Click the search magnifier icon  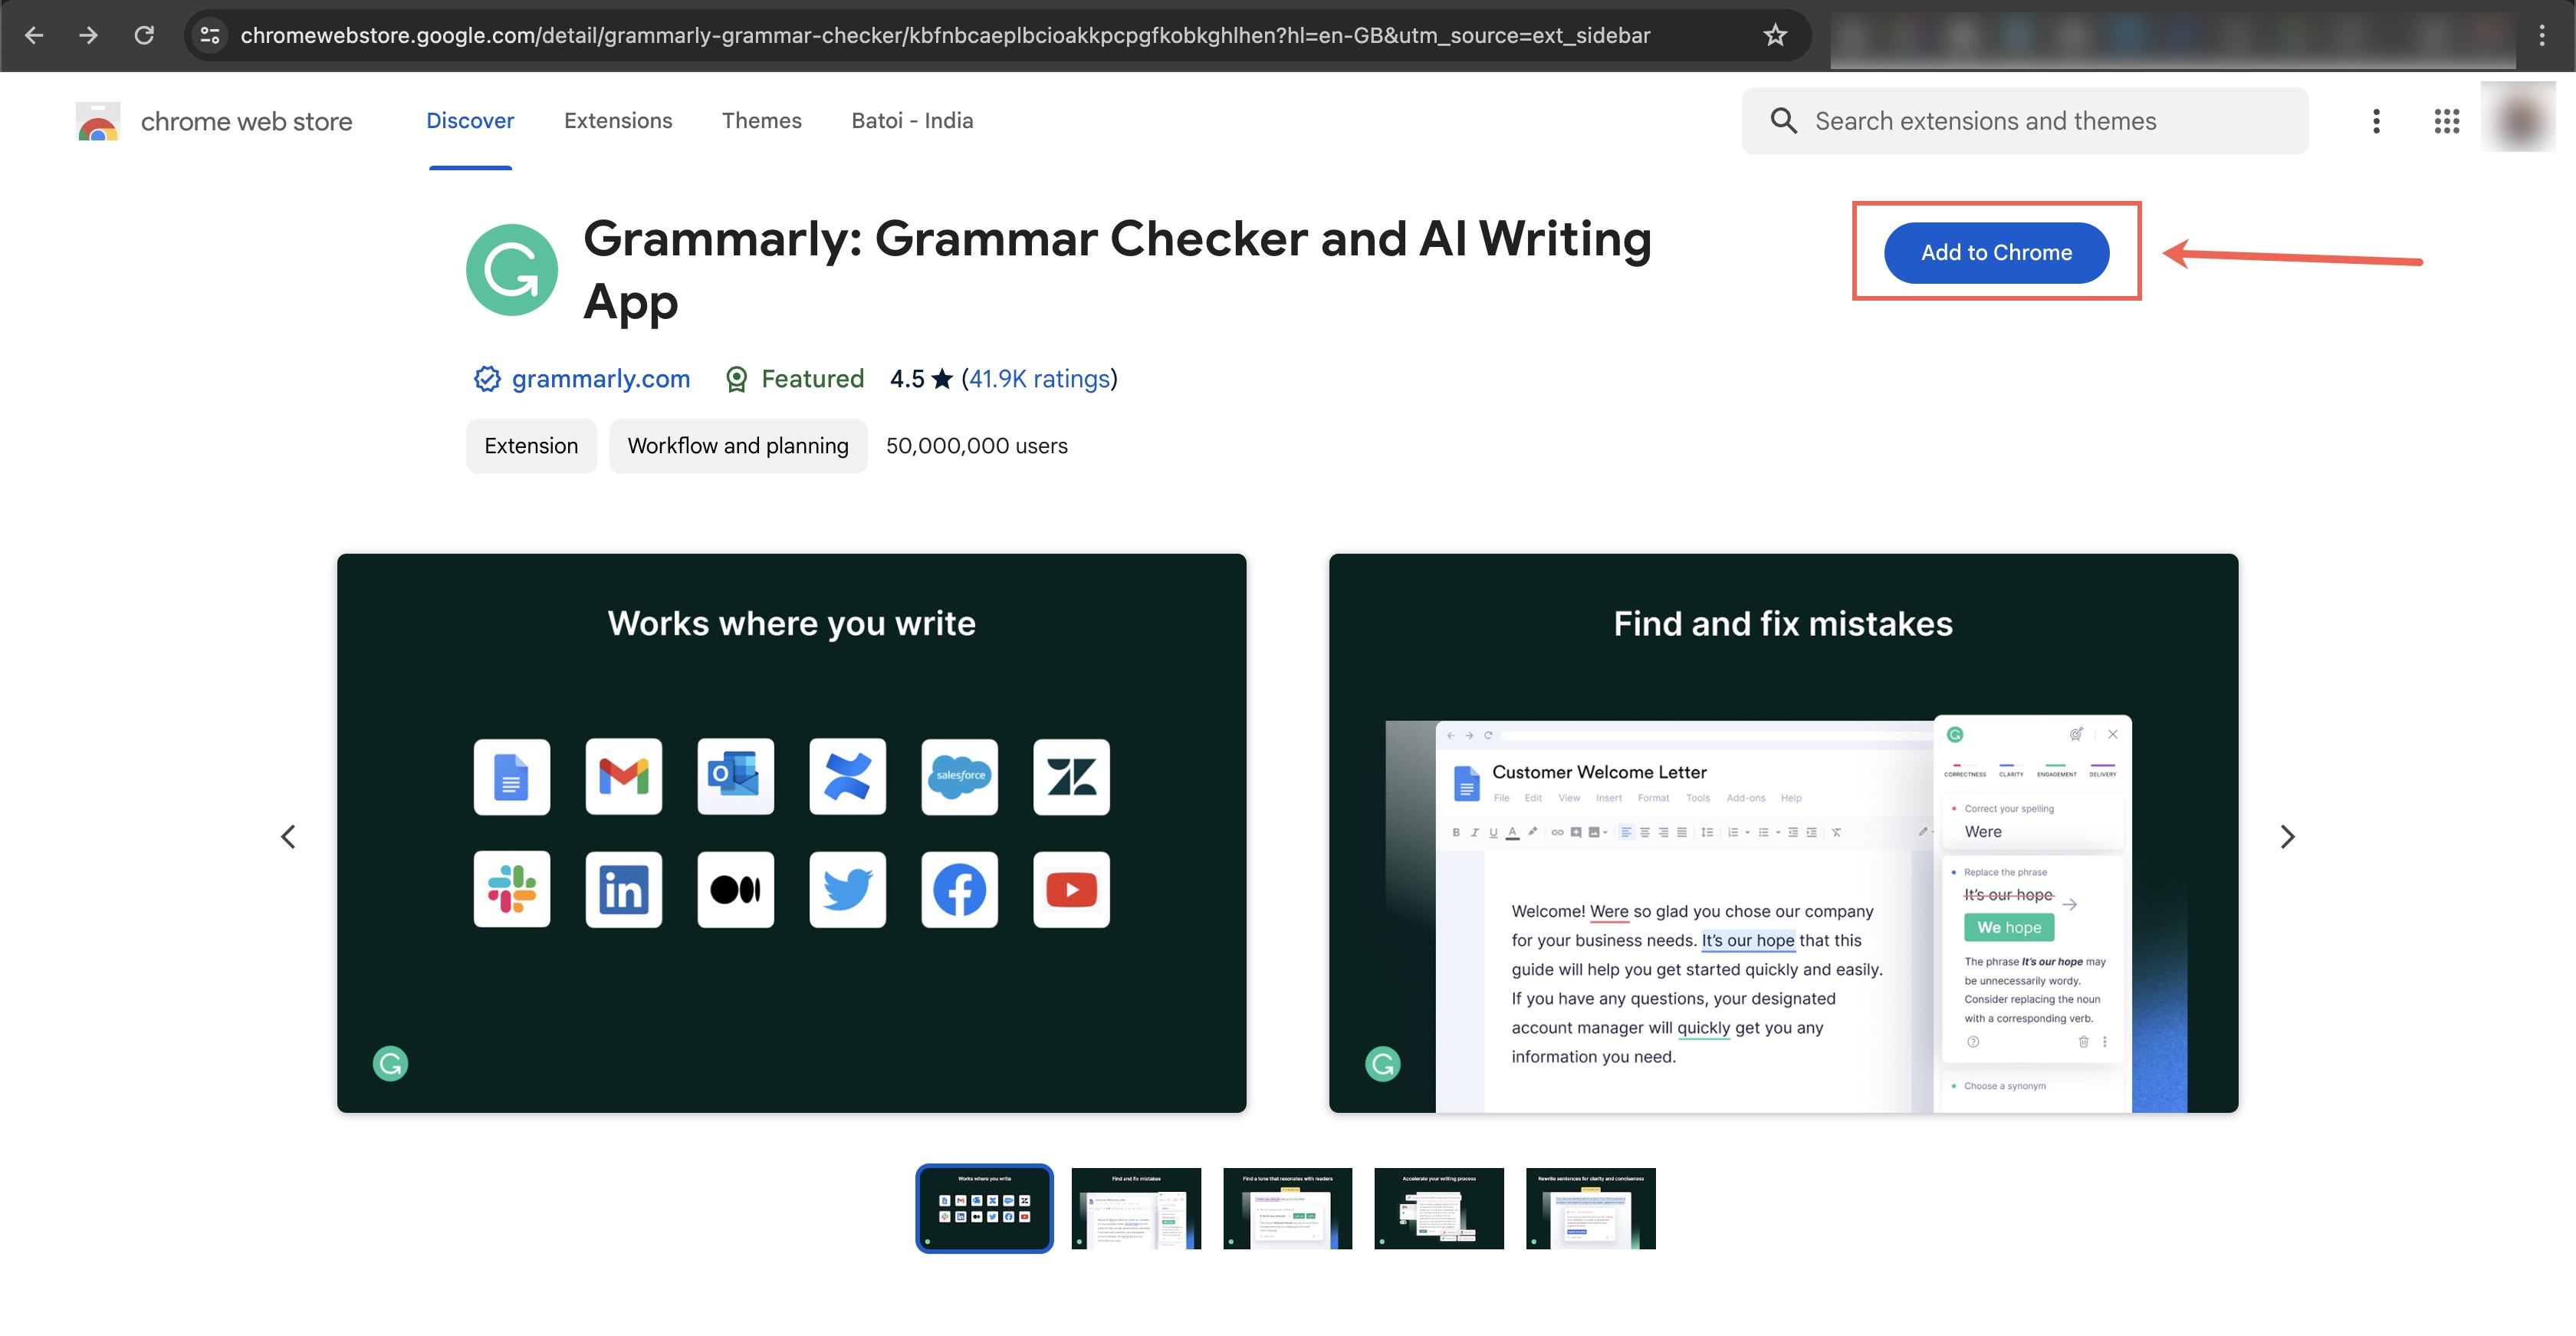click(1784, 121)
